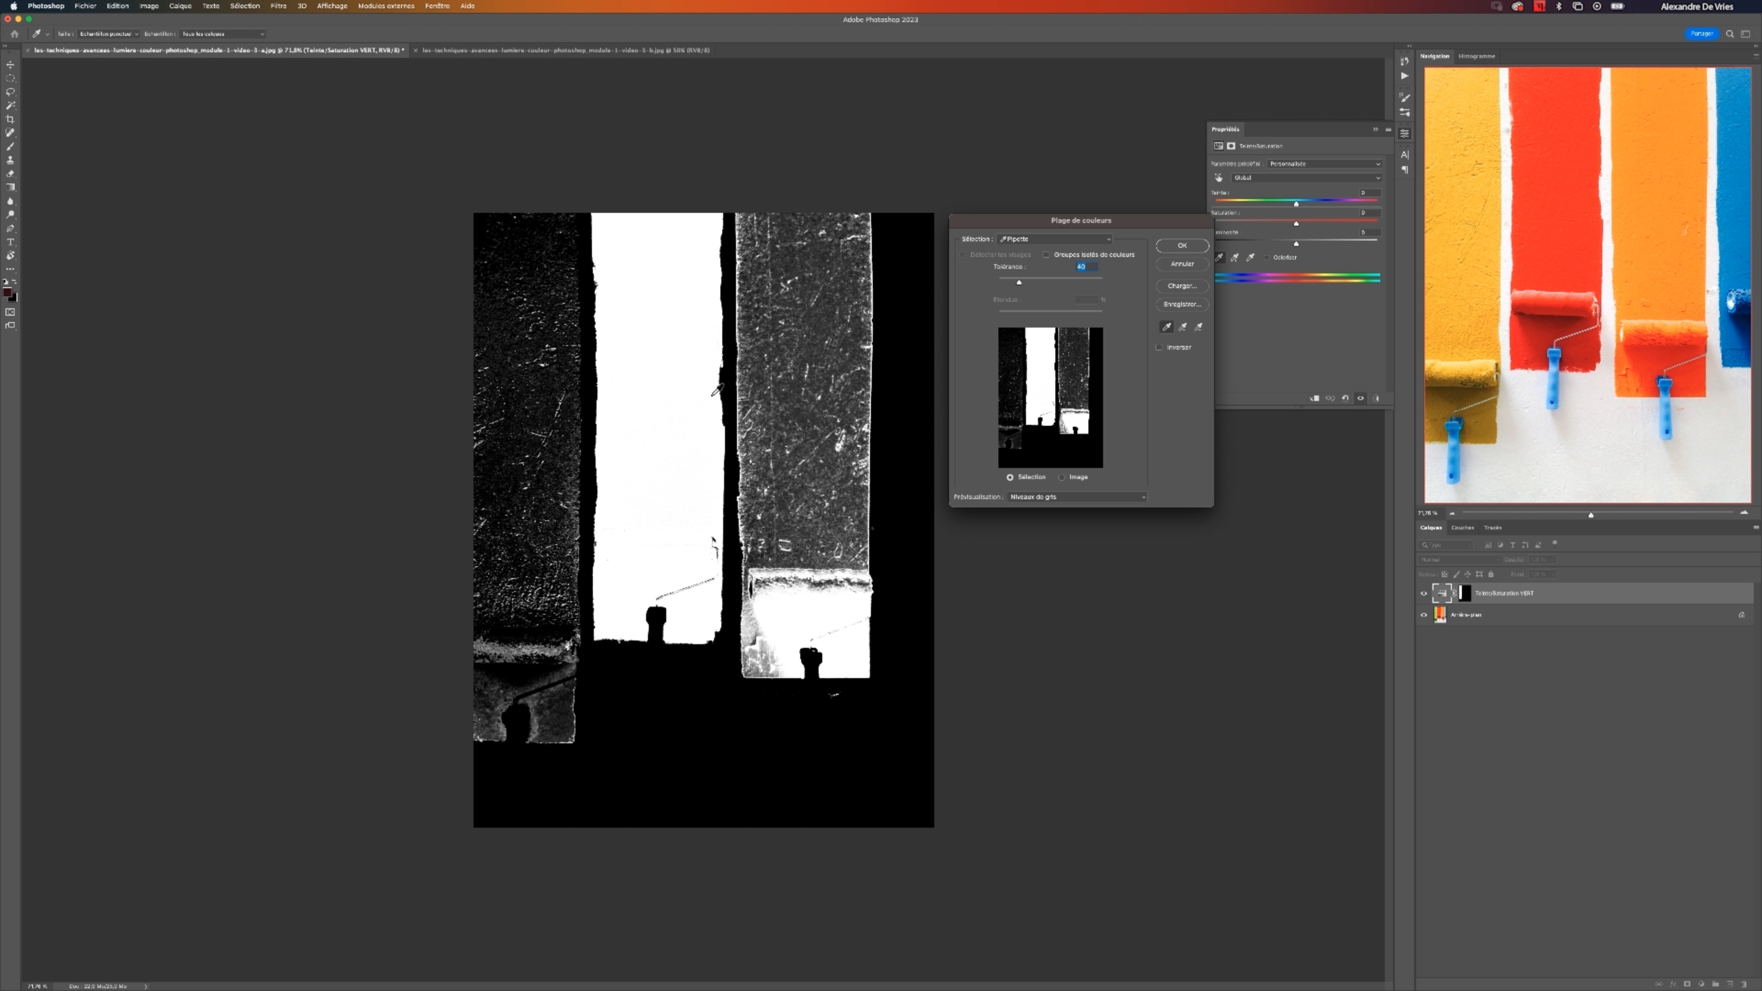Click the OK button
1762x991 pixels.
click(x=1182, y=245)
